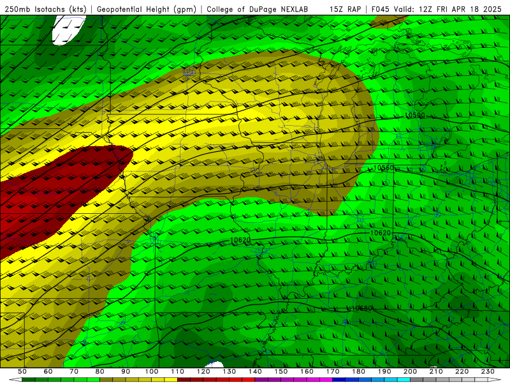
Task: Click the 'Geopotential Height (gpm)' header text
Action: coord(147,10)
